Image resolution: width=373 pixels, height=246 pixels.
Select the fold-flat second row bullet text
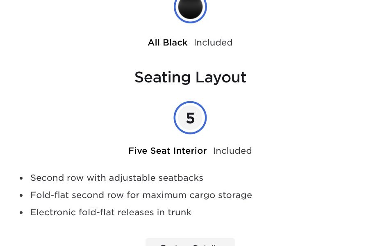click(141, 195)
